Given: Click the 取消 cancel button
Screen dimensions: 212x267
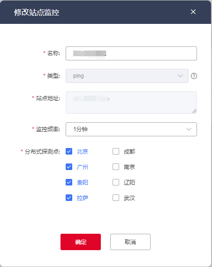Looking at the screenshot, I should pyautogui.click(x=130, y=242).
